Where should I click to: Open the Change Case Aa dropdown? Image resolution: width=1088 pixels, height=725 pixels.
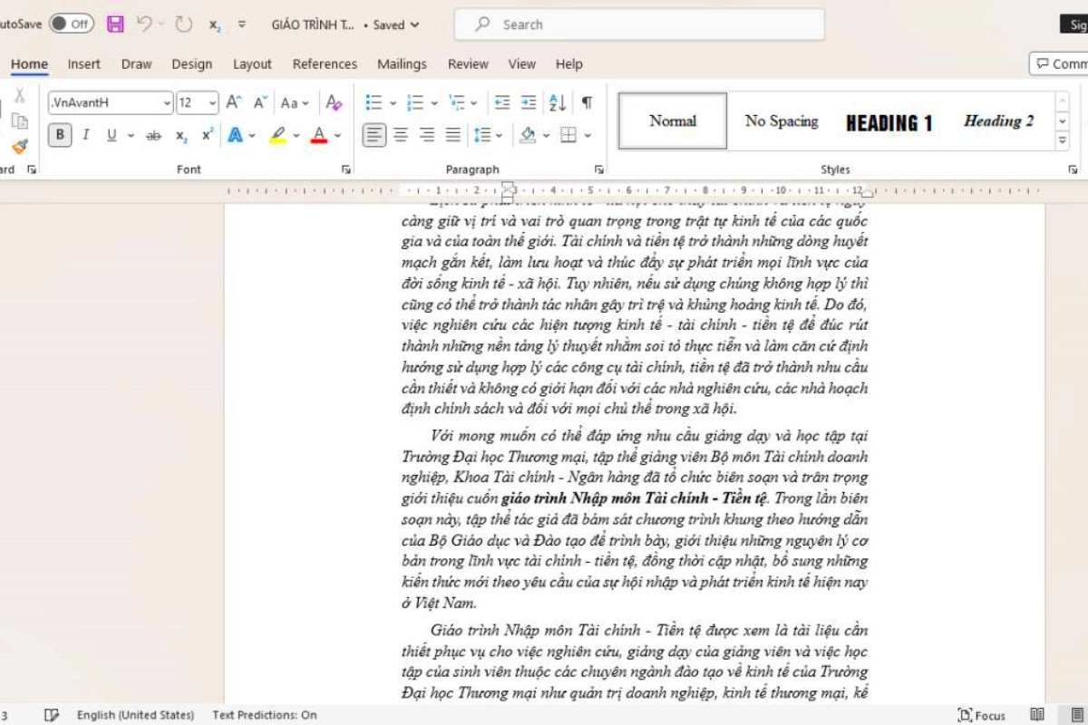pyautogui.click(x=295, y=102)
